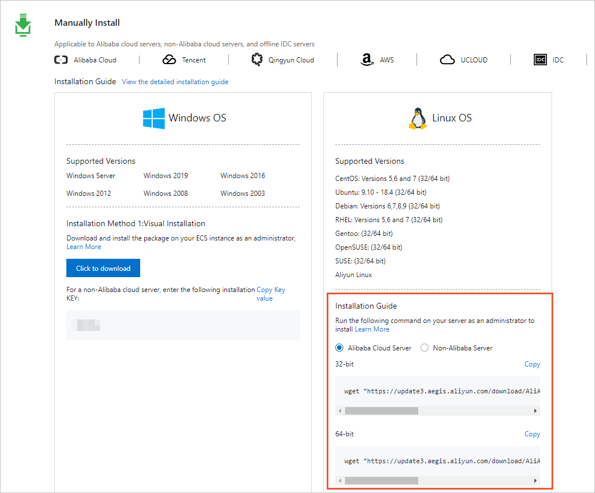Click the RHEL versions line
The width and height of the screenshot is (595, 493).
coord(388,219)
